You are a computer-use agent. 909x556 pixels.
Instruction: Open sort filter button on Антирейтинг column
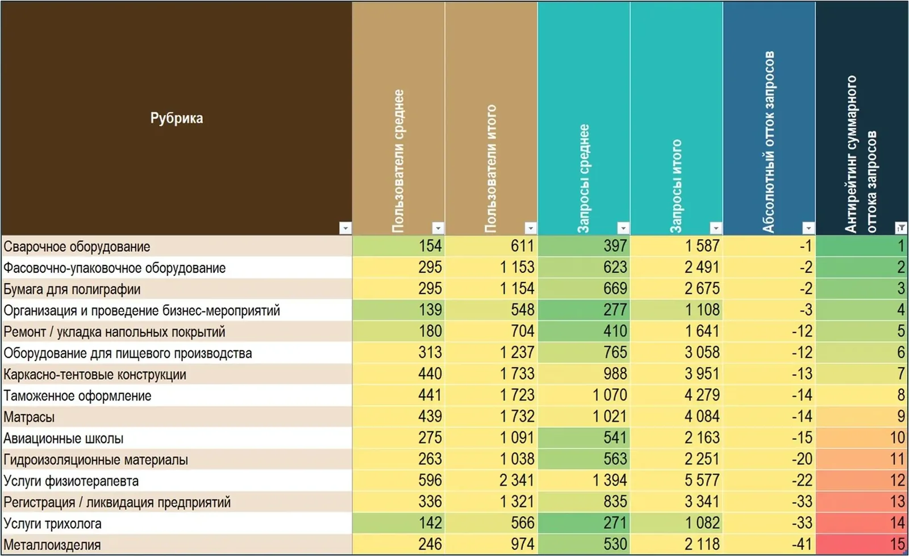pyautogui.click(x=900, y=228)
